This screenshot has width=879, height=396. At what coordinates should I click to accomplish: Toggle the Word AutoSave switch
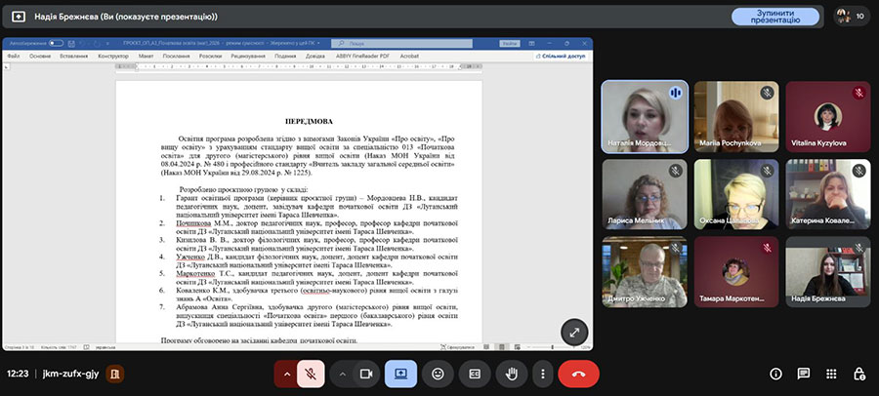[x=55, y=44]
